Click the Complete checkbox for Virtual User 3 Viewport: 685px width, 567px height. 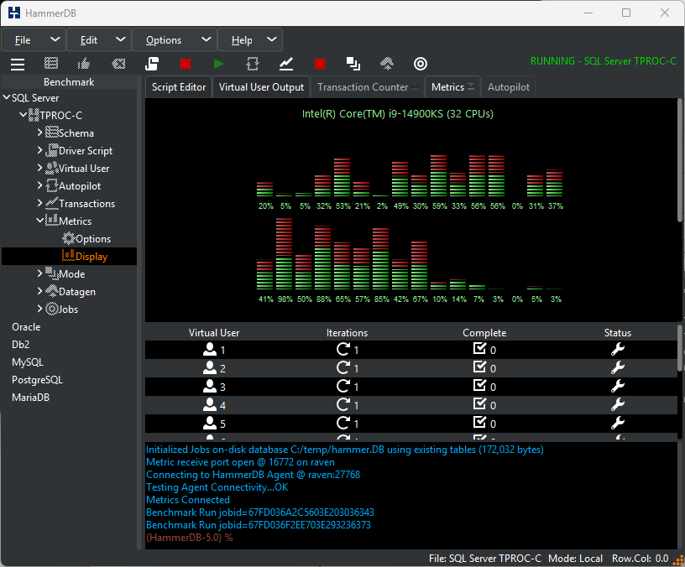coord(479,387)
